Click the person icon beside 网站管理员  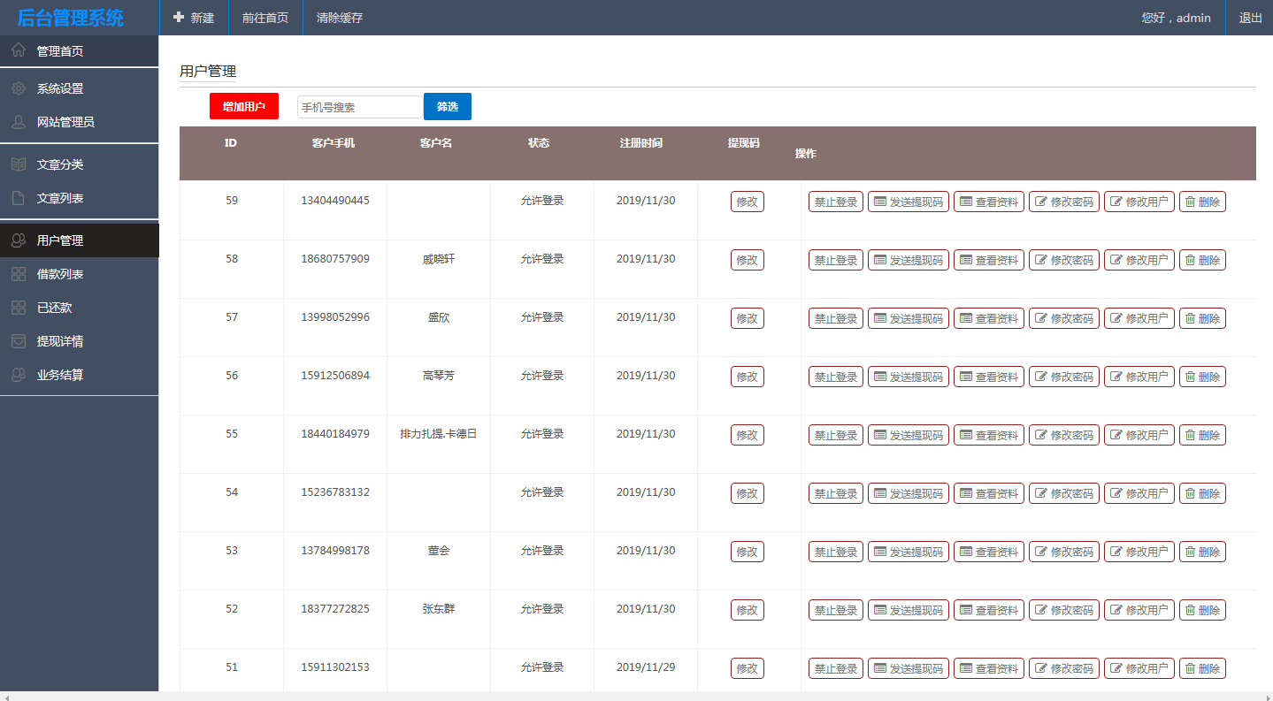pyautogui.click(x=19, y=122)
